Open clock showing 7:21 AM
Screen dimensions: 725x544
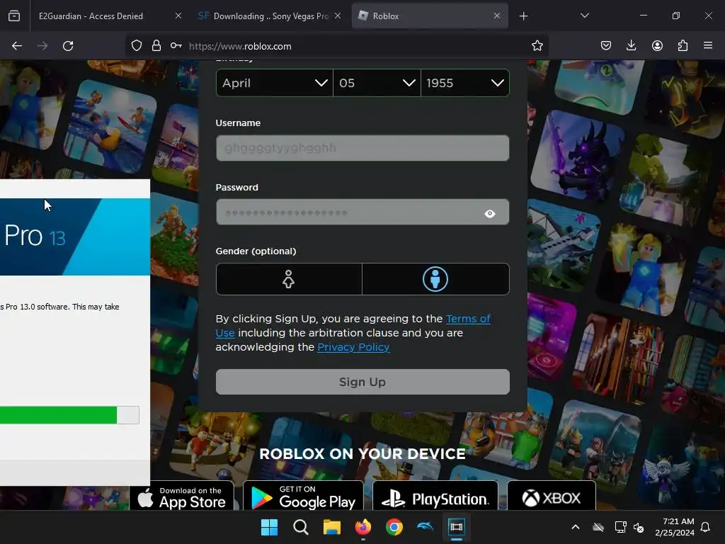(675, 527)
